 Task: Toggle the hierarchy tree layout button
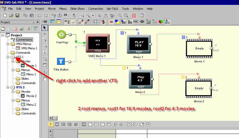pos(67,22)
